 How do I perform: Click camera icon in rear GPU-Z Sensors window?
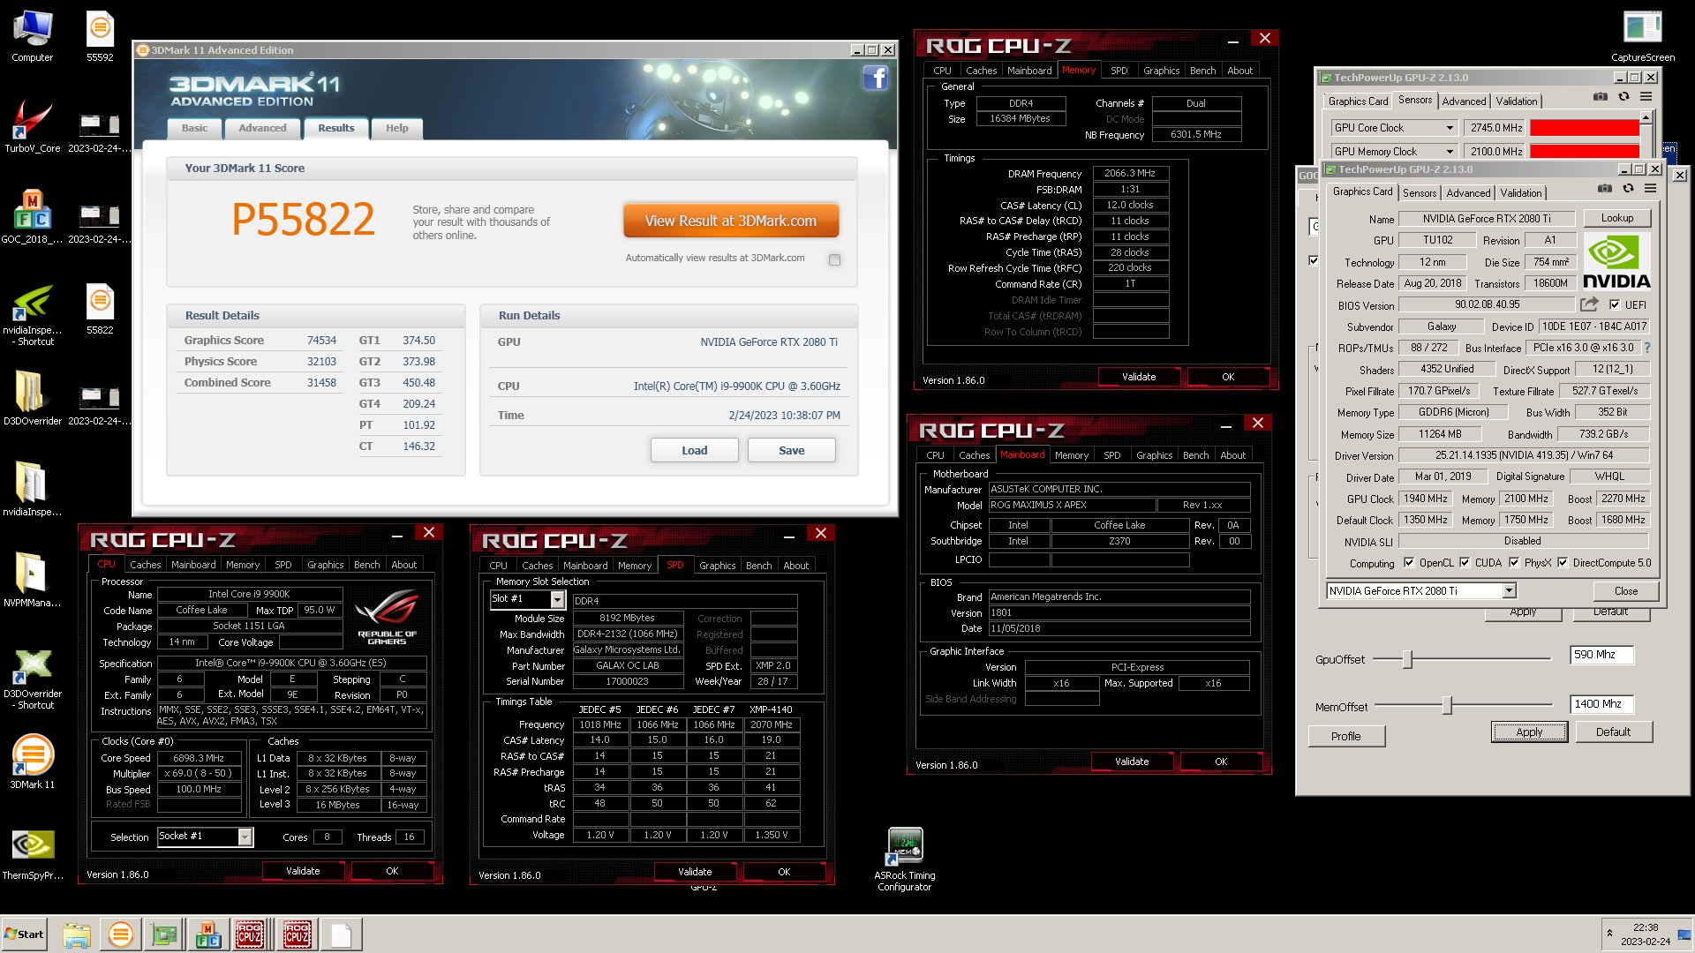(x=1601, y=97)
